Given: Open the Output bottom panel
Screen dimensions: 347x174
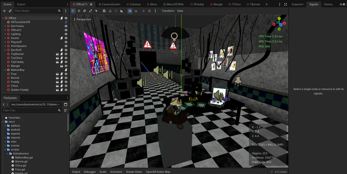Looking at the screenshot, I should pyautogui.click(x=76, y=172).
